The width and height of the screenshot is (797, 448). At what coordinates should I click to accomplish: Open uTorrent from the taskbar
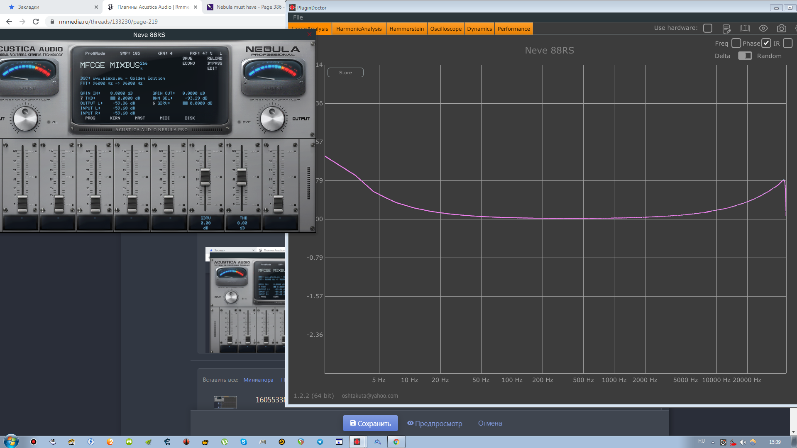click(225, 442)
